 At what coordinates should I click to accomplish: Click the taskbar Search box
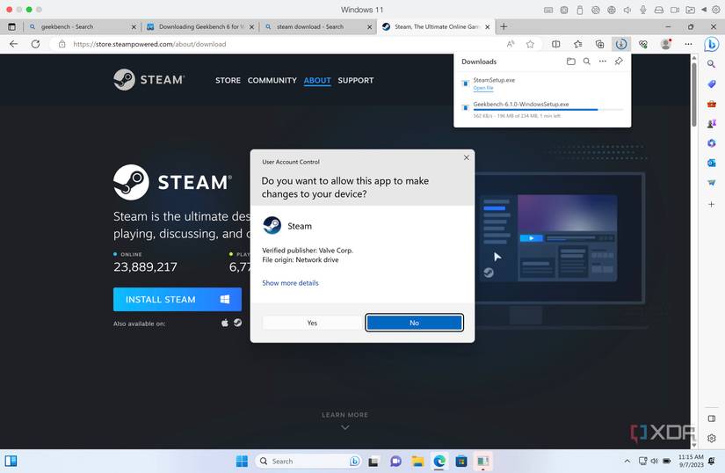pyautogui.click(x=308, y=461)
